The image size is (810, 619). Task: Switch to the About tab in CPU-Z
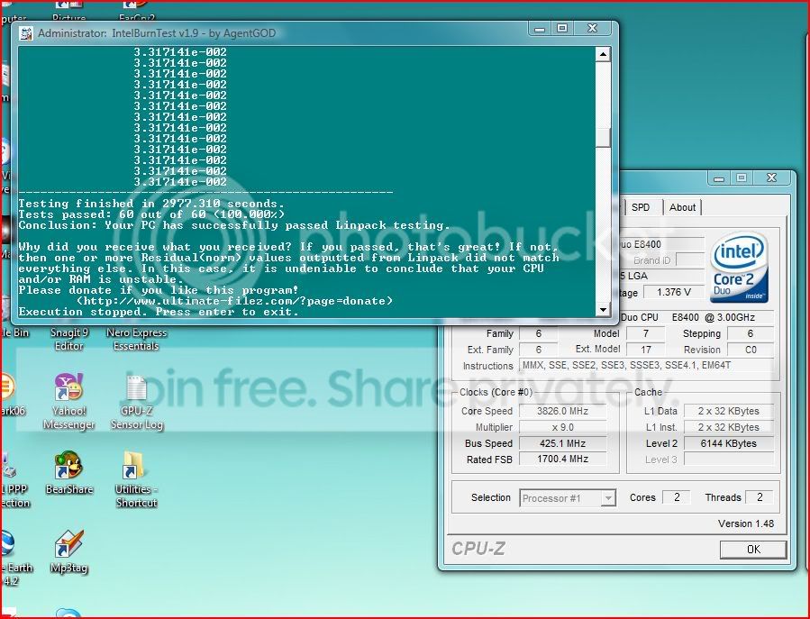tap(682, 207)
